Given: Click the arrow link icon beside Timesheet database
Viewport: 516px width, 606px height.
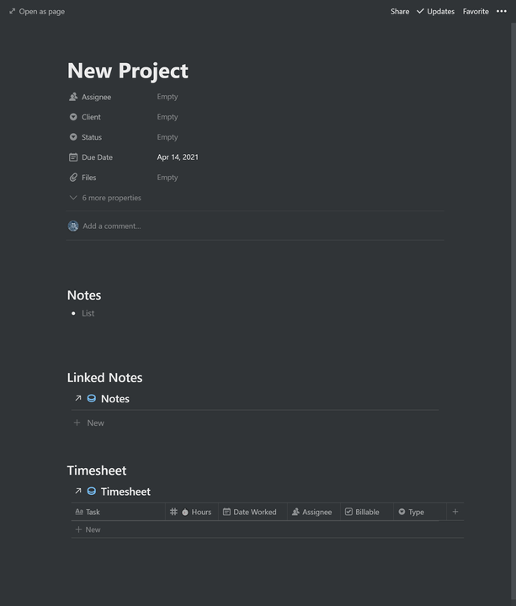Looking at the screenshot, I should [x=78, y=491].
